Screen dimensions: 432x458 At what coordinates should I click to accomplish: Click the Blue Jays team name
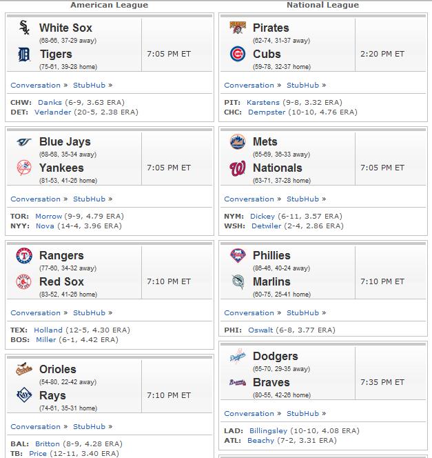point(65,141)
